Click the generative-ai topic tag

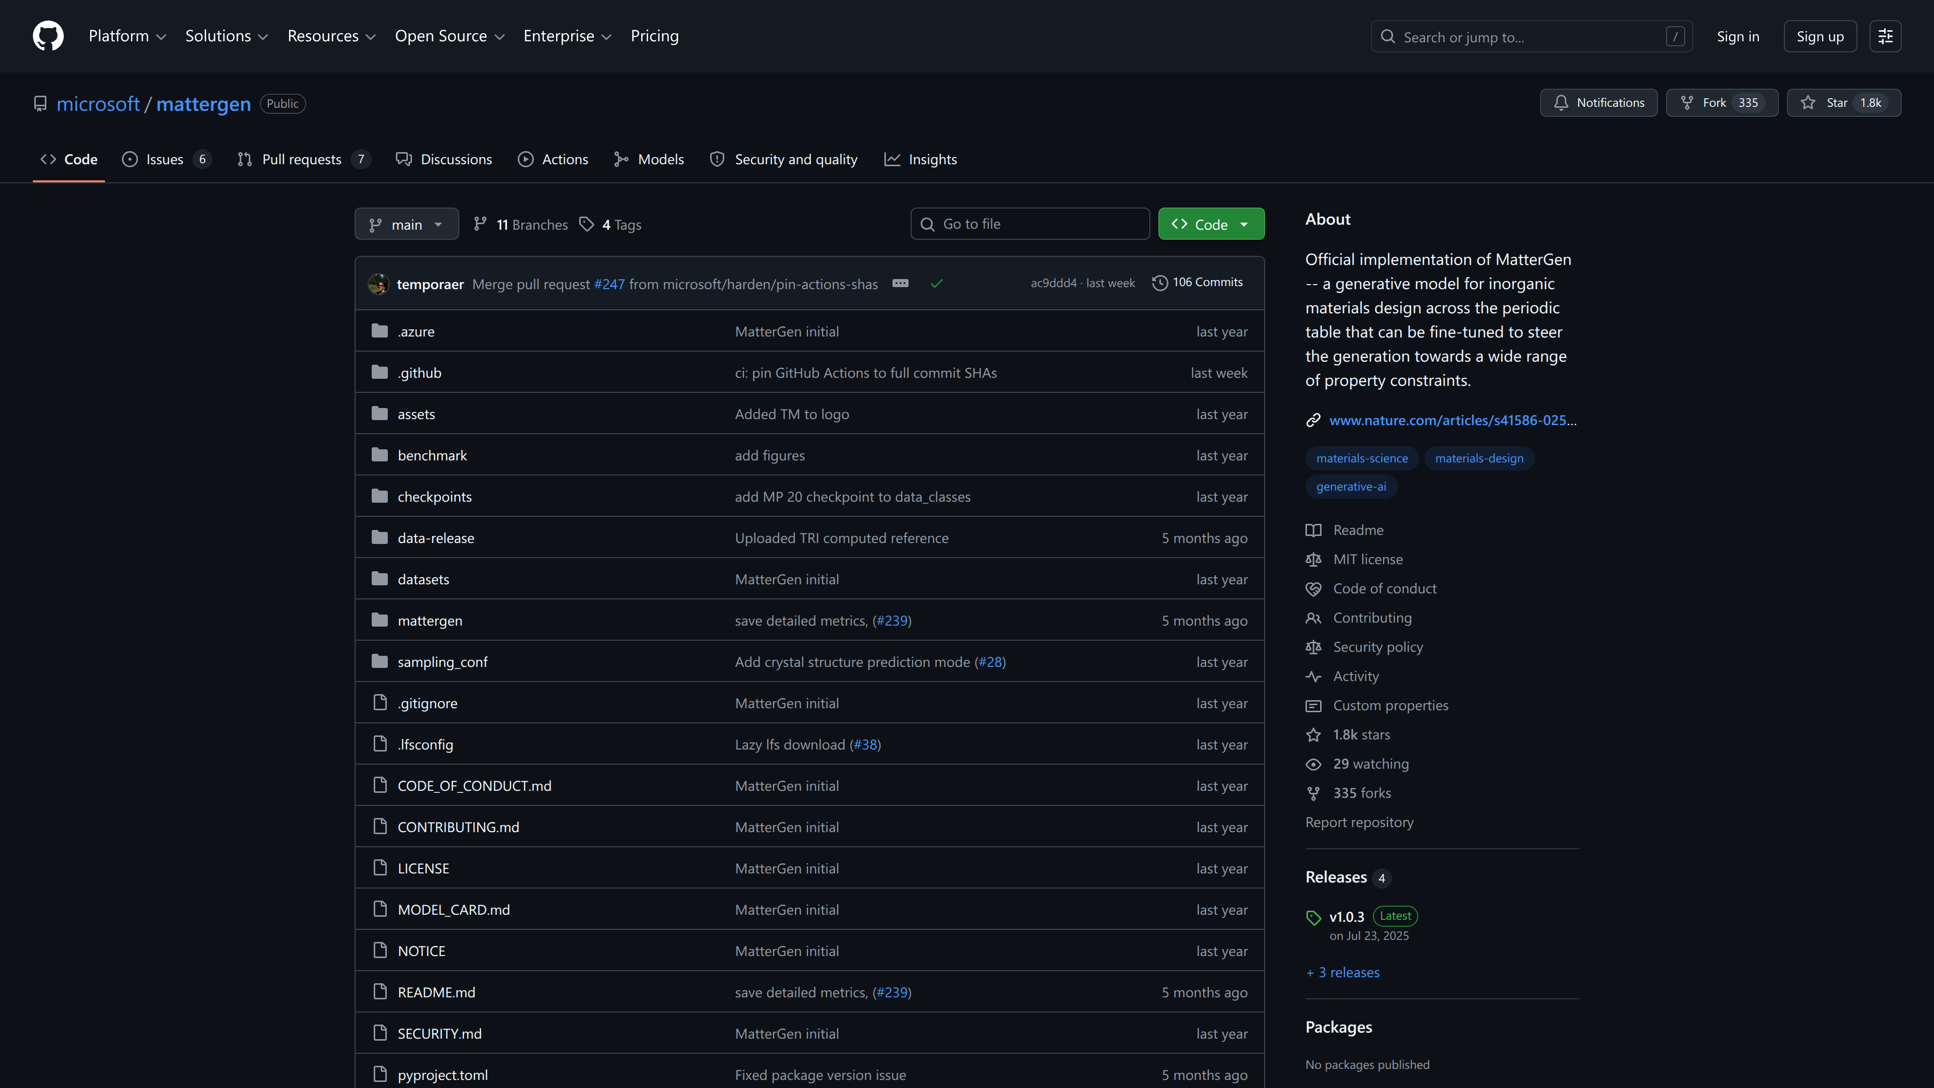(x=1351, y=487)
